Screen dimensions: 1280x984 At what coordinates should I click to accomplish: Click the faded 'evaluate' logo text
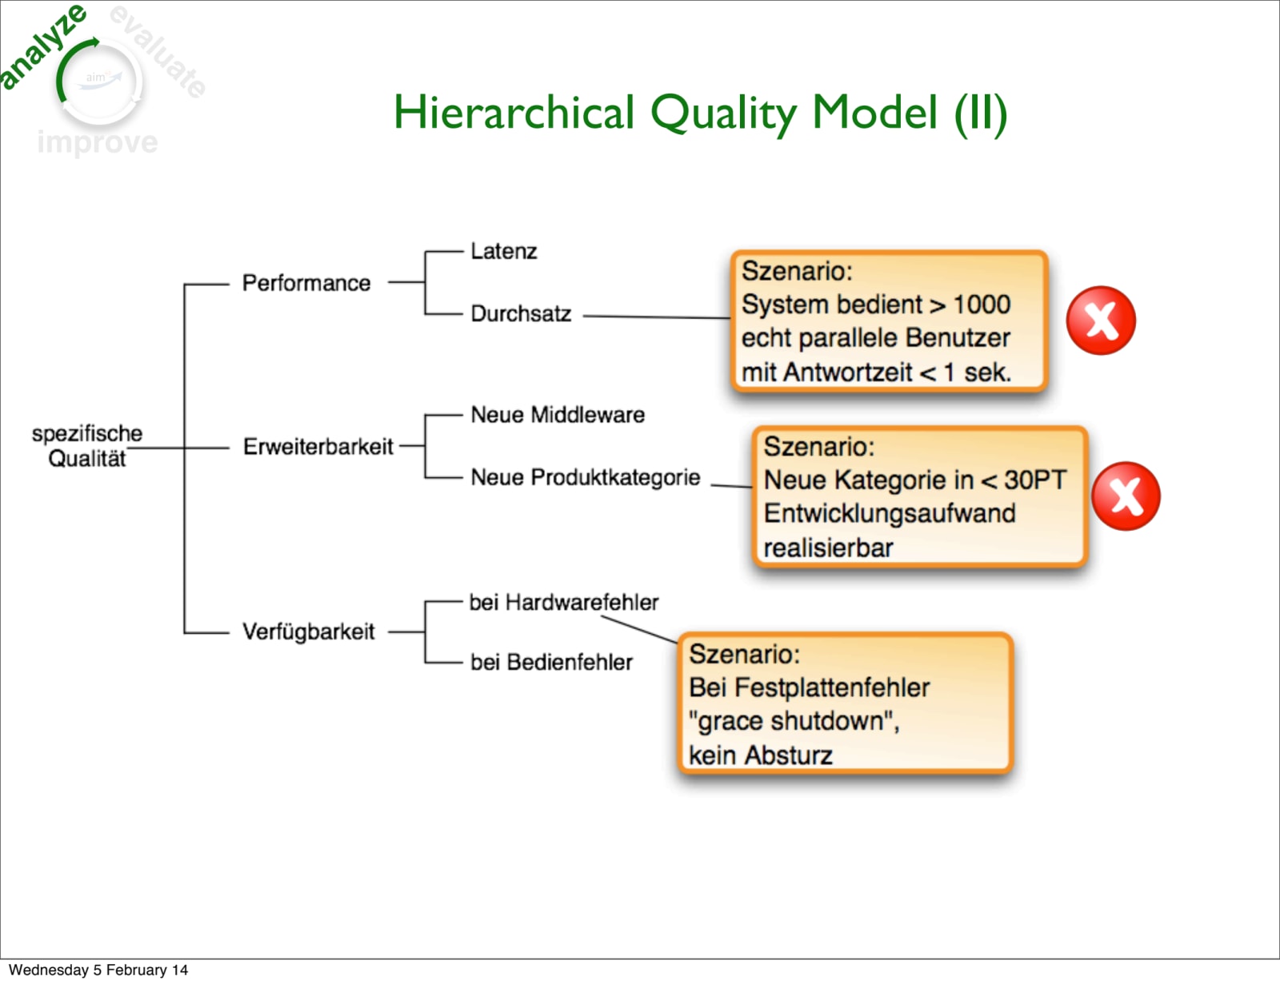coord(158,51)
